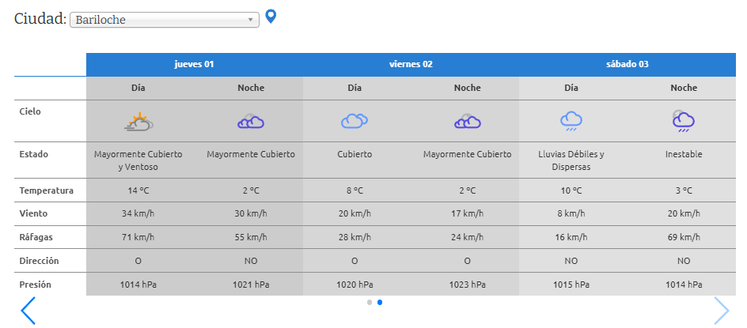Click jueves day 71 km/h gust value
Image resolution: width=747 pixels, height=328 pixels.
[x=138, y=237]
